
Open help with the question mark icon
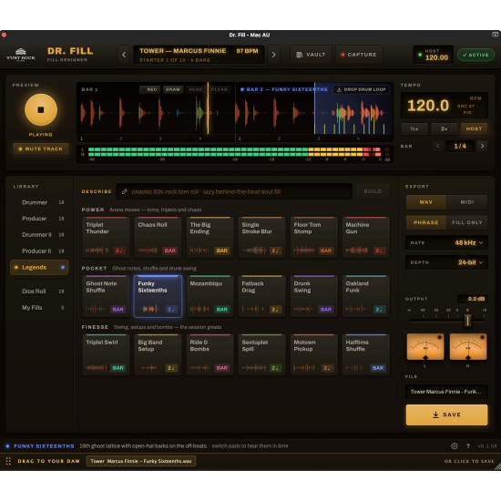[x=468, y=445]
